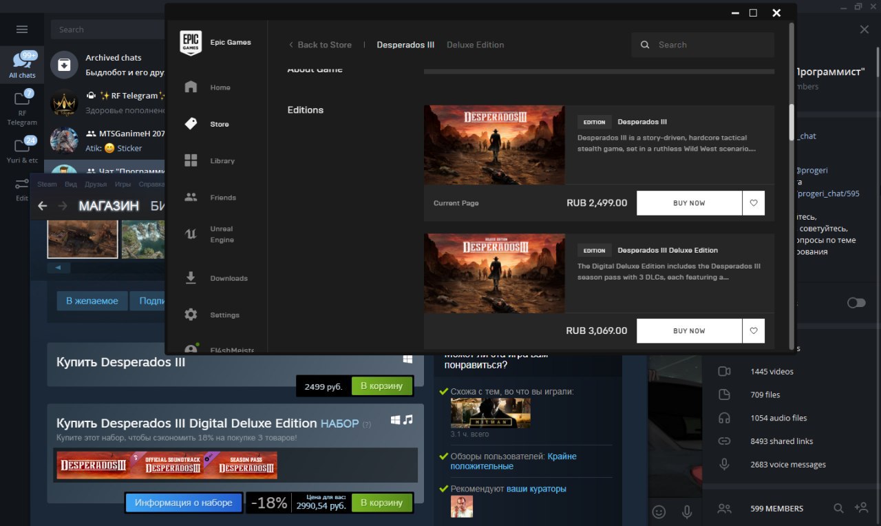This screenshot has width=881, height=526.
Task: Switch to Deluxe Edition tab in Epic
Action: (475, 45)
